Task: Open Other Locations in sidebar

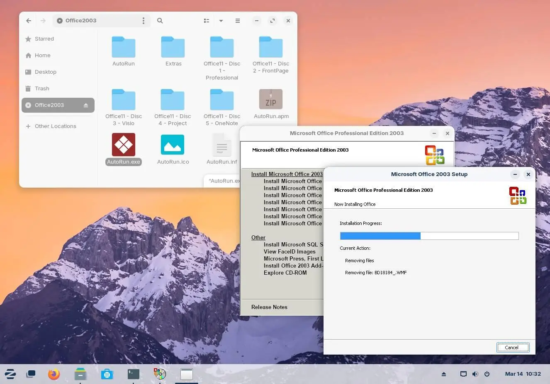Action: 58,126
